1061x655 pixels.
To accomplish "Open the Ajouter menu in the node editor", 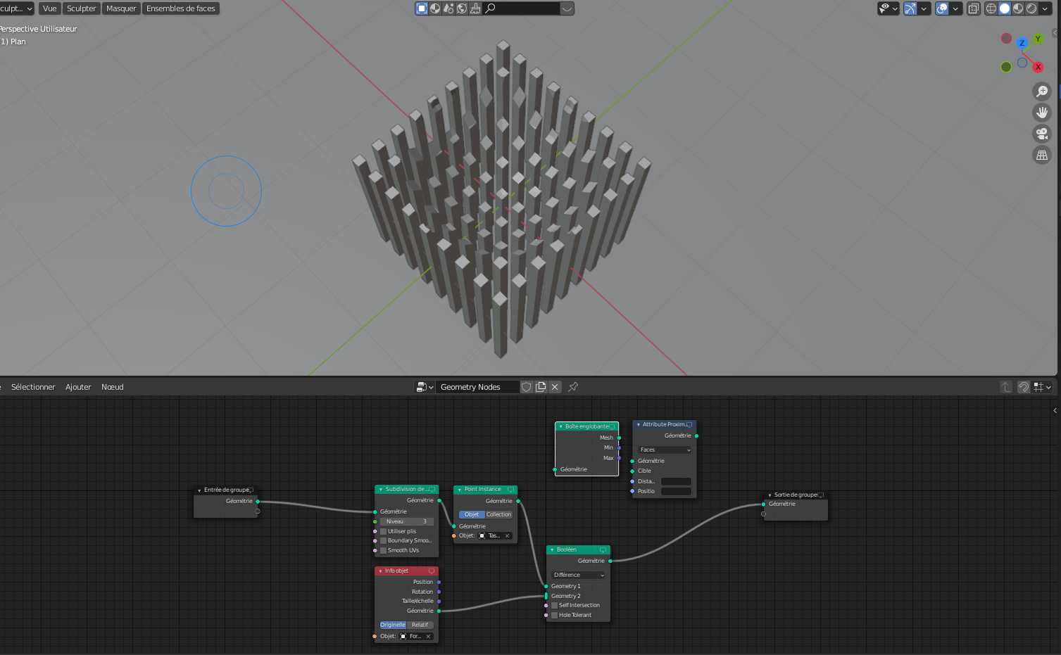I will click(78, 387).
